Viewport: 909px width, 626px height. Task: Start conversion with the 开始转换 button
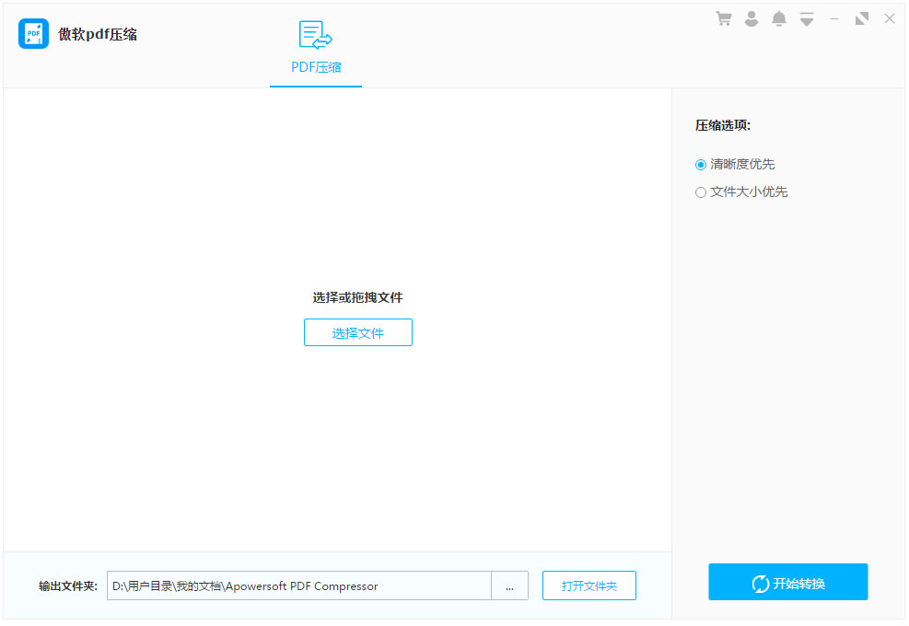[x=787, y=582]
